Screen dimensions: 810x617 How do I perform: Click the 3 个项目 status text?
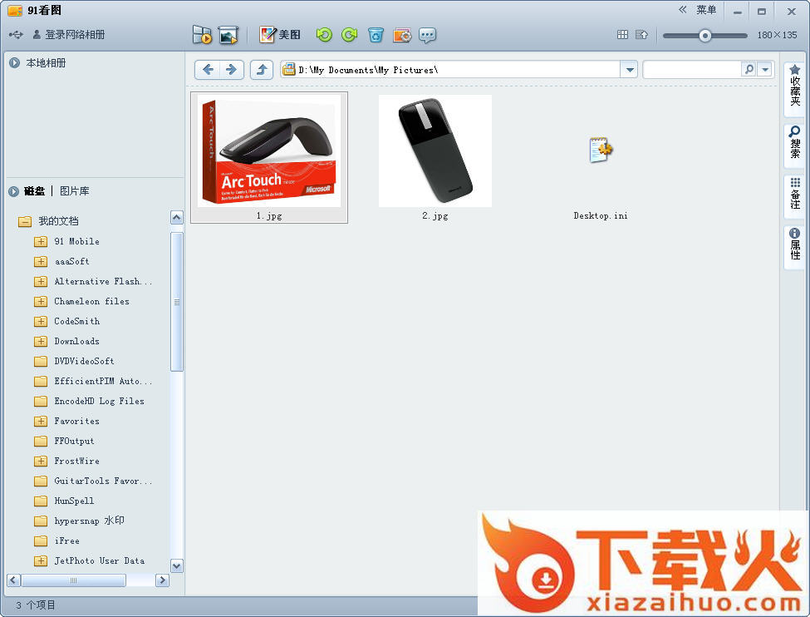35,605
